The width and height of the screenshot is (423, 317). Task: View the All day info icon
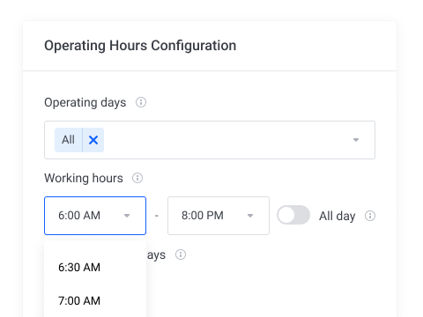pos(370,216)
